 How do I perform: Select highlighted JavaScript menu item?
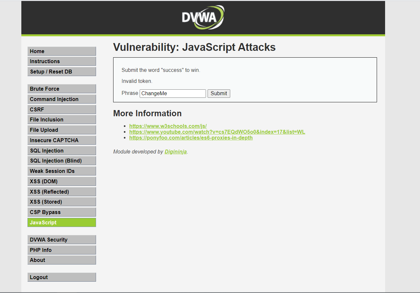click(x=61, y=222)
